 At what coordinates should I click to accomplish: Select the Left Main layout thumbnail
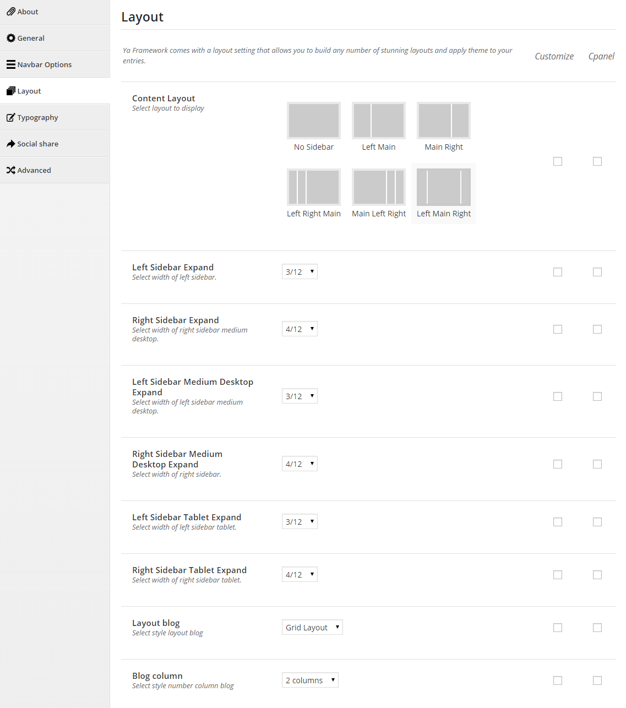coord(379,121)
